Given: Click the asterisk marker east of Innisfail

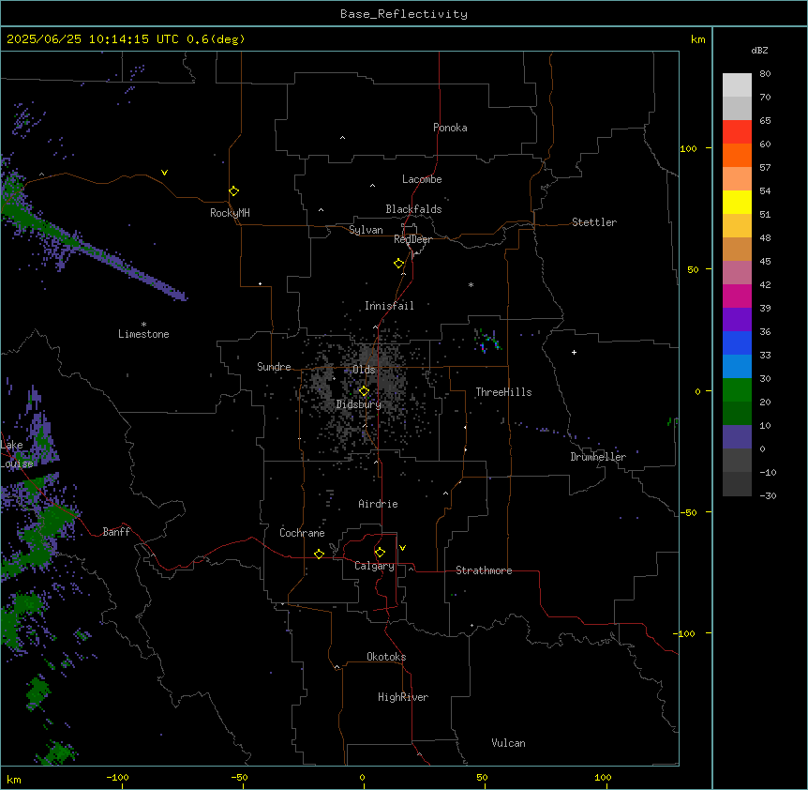Looking at the screenshot, I should click(x=471, y=284).
